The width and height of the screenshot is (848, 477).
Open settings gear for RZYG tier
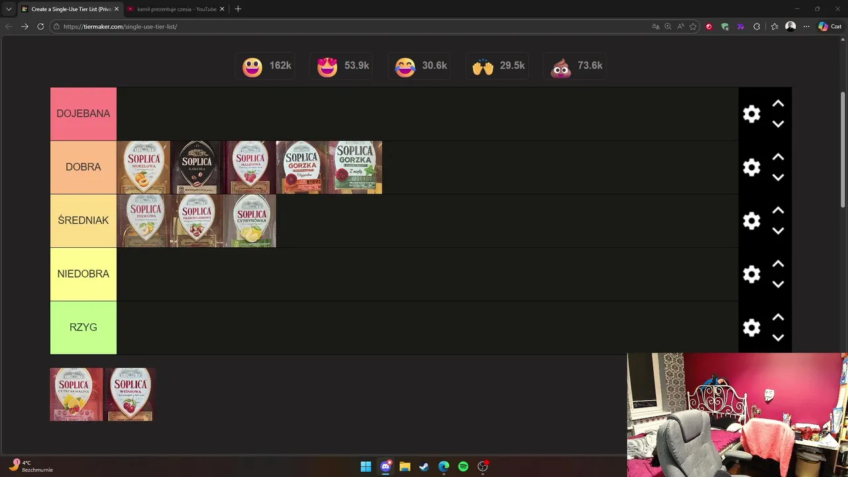tap(751, 327)
